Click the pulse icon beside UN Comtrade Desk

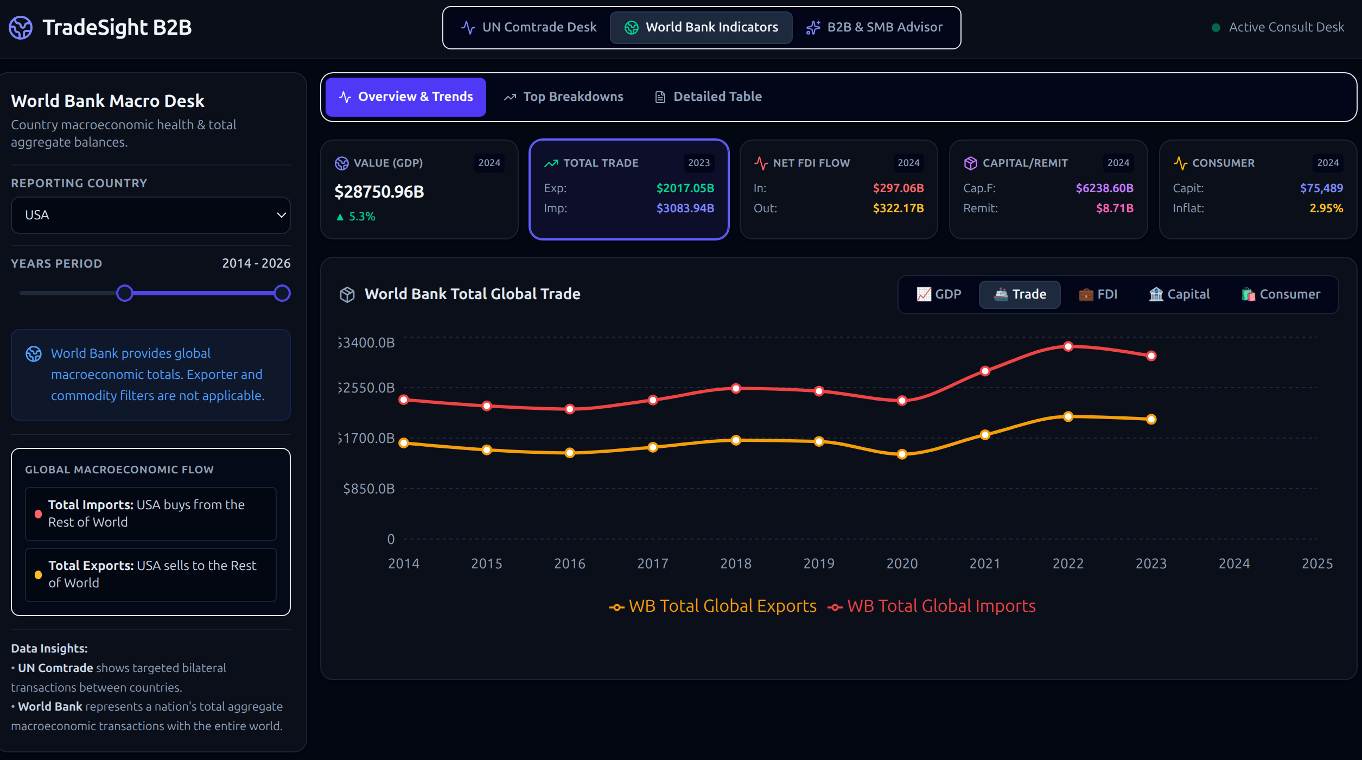[468, 27]
